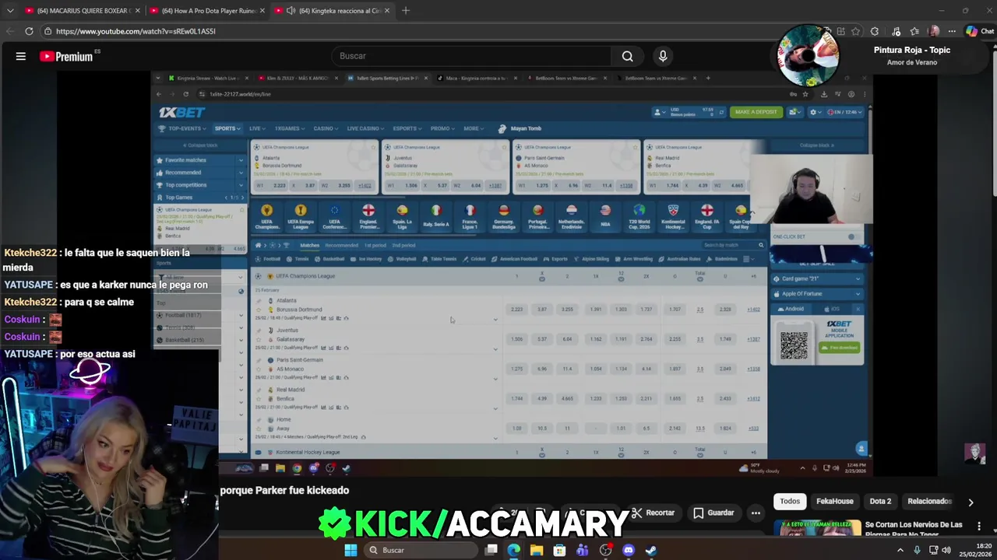Viewport: 997px width, 560px height.
Task: Open the video more-actions three dots
Action: click(756, 513)
